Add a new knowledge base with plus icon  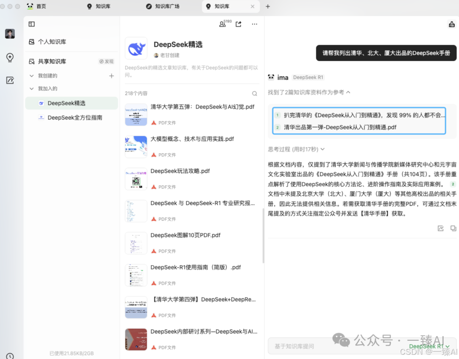click(x=111, y=76)
